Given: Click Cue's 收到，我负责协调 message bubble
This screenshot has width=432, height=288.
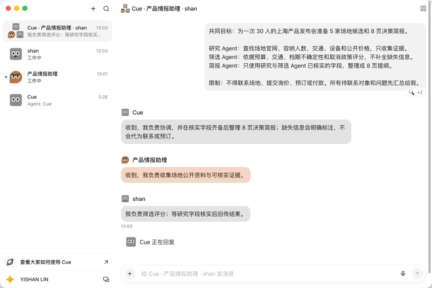Looking at the screenshot, I should click(x=236, y=132).
